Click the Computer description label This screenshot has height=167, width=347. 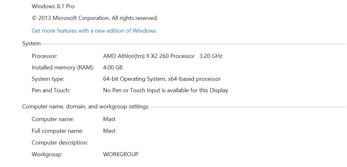60,143
